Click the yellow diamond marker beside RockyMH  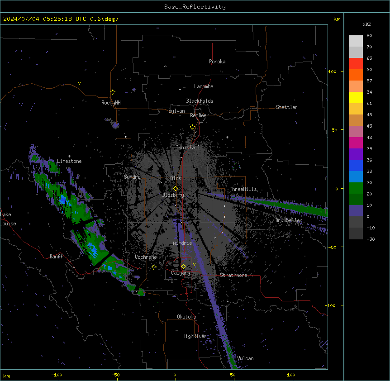coord(113,92)
